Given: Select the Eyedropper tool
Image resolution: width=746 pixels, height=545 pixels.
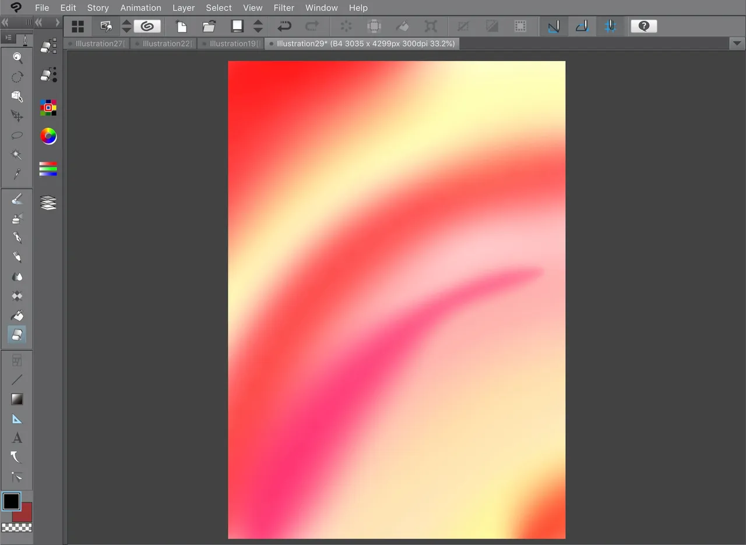Looking at the screenshot, I should [x=17, y=174].
